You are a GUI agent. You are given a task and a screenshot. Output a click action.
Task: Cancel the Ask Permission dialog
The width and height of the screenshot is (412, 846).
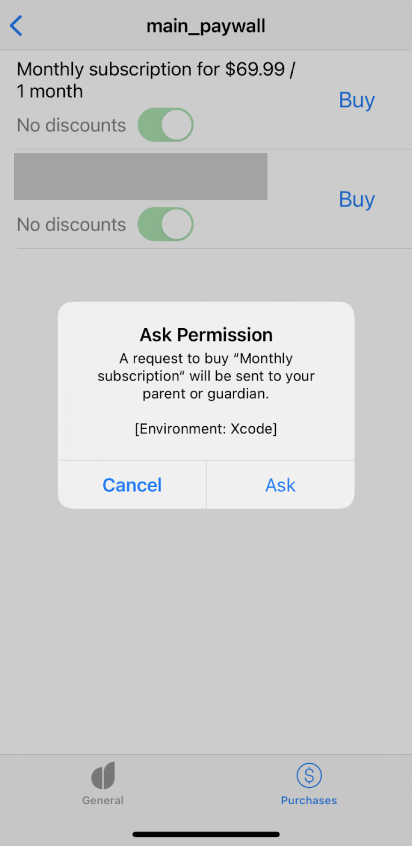pyautogui.click(x=132, y=485)
